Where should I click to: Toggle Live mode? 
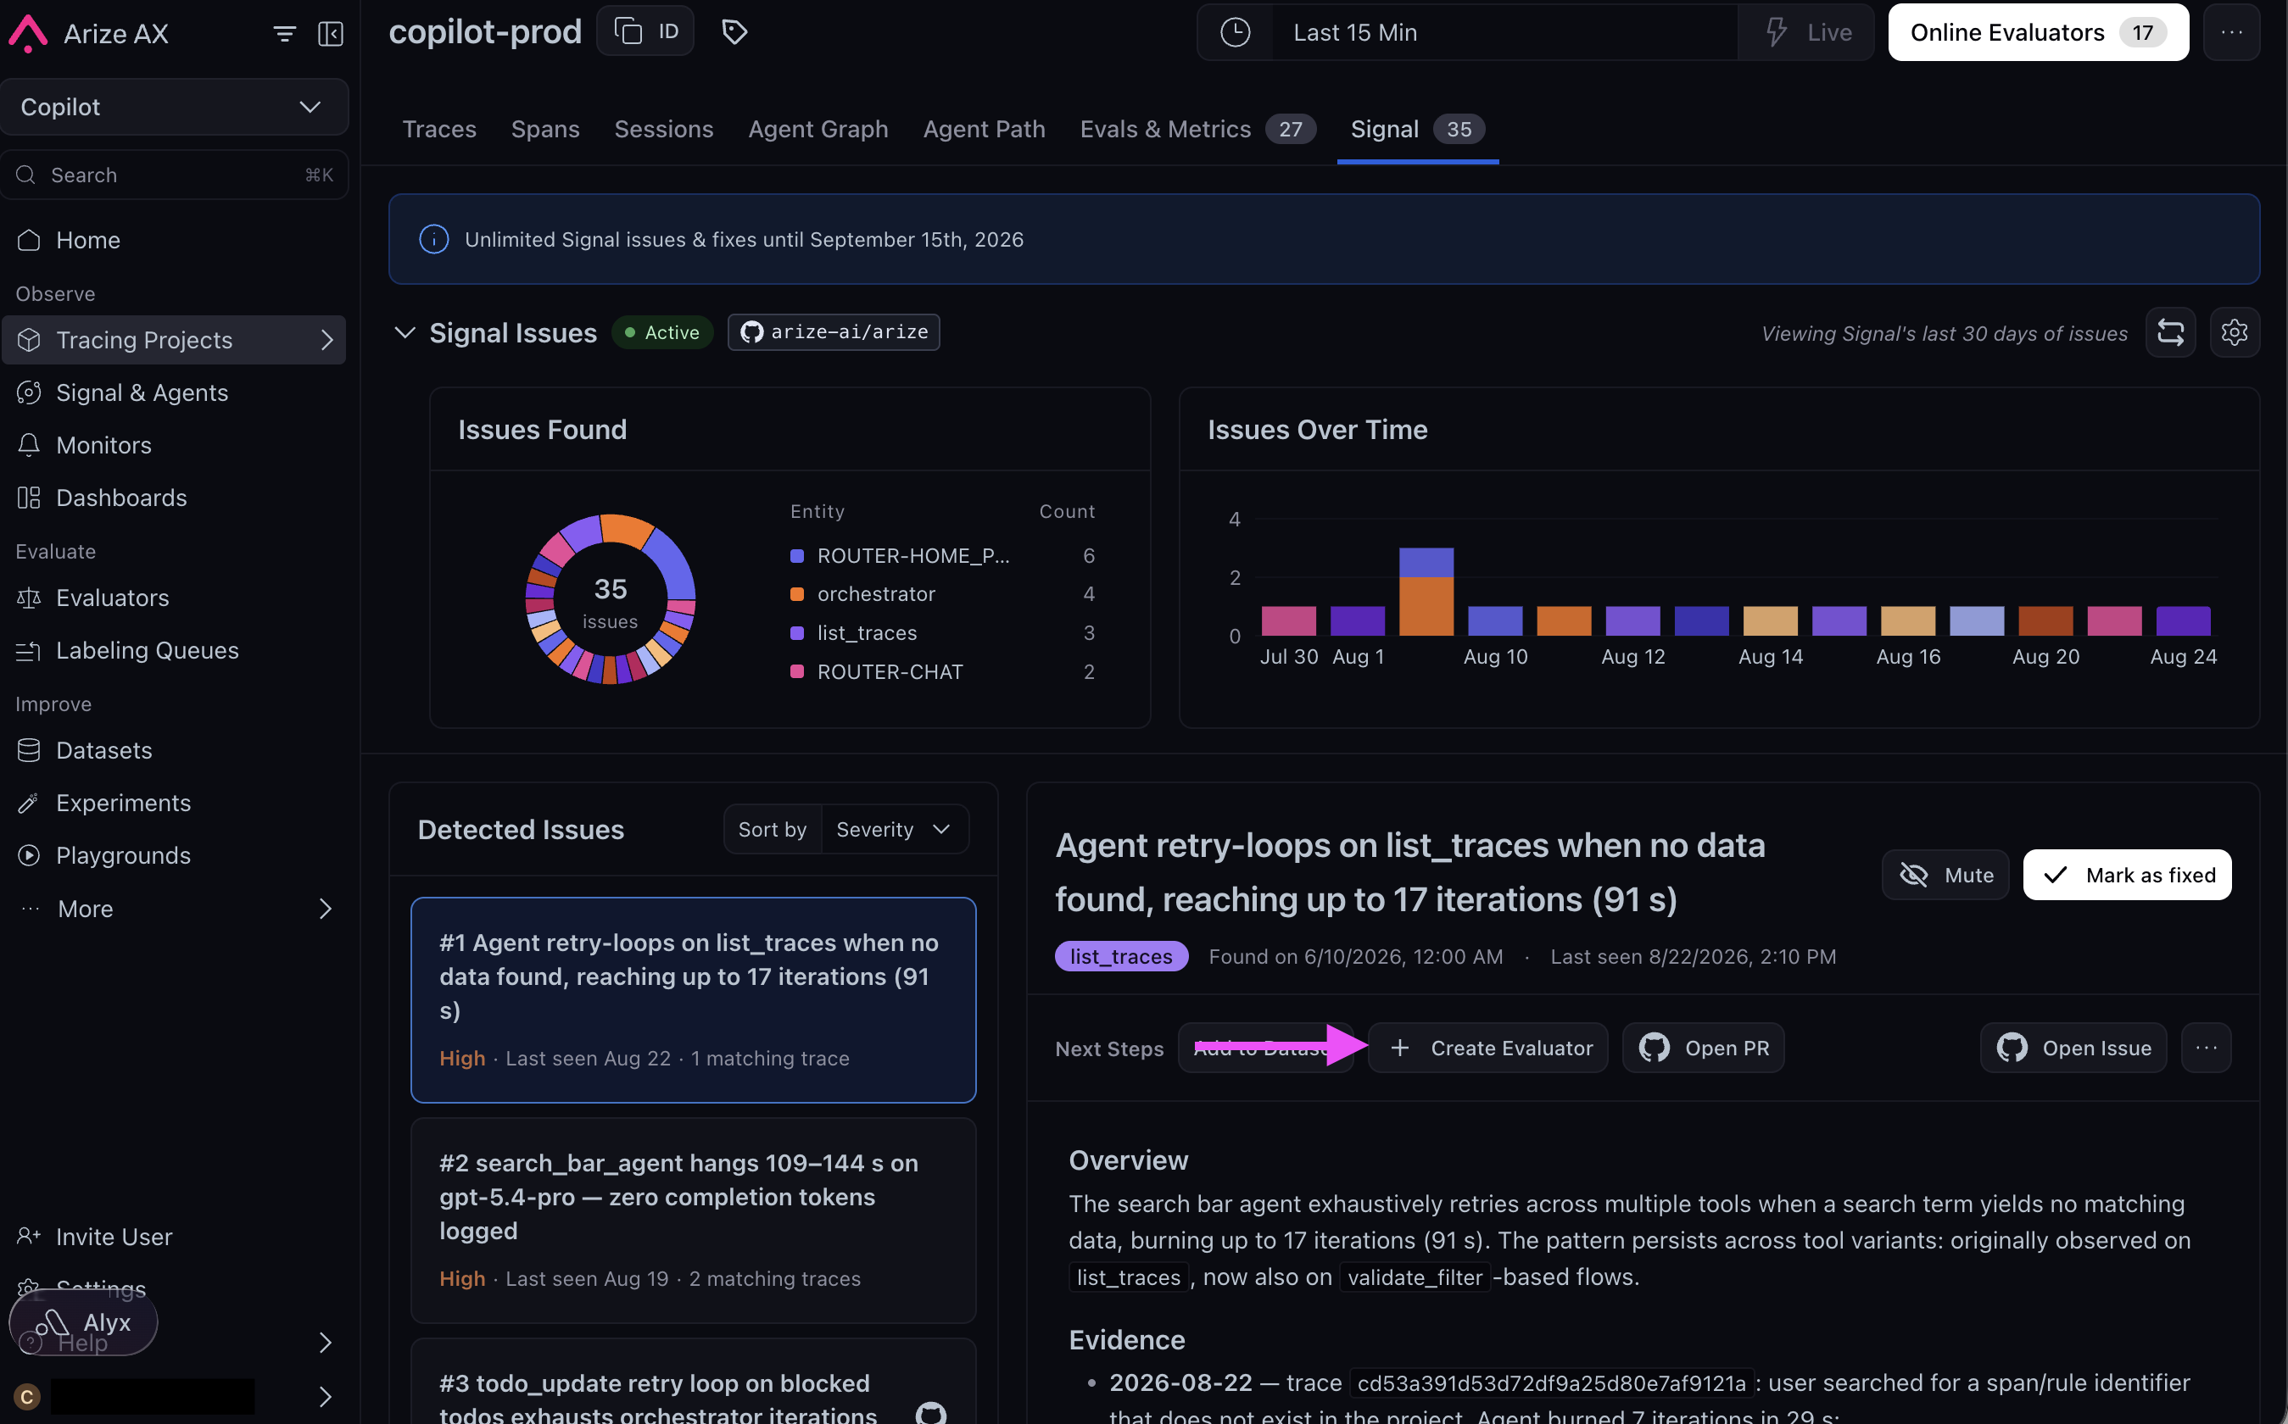coord(1806,33)
